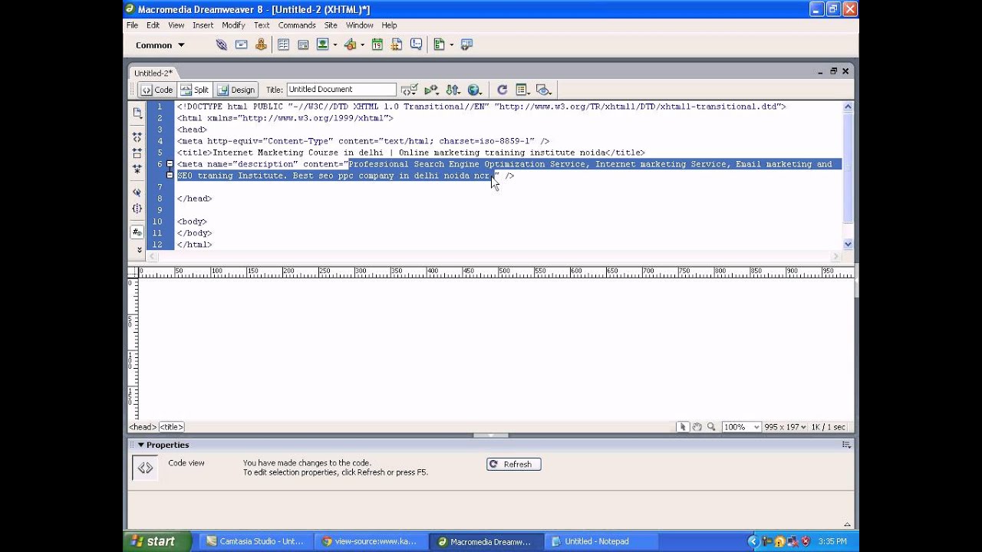The image size is (982, 552).
Task: Open the Site menu
Action: point(331,25)
